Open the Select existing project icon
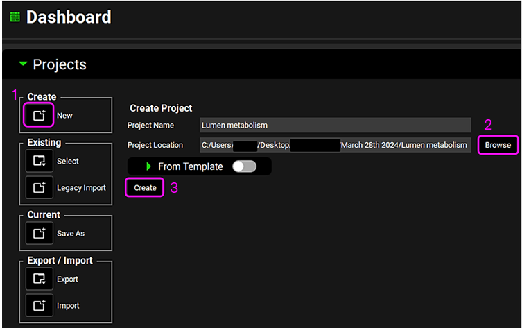 (39, 161)
